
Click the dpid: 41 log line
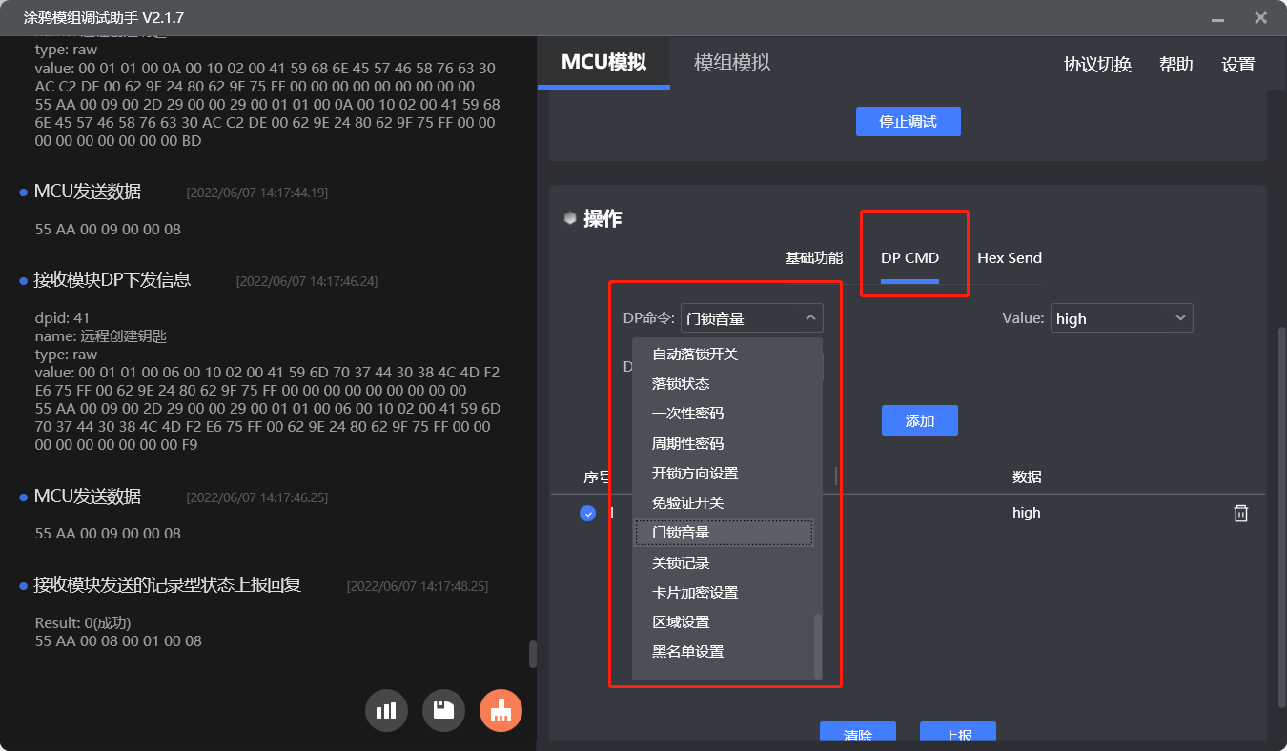(x=62, y=318)
